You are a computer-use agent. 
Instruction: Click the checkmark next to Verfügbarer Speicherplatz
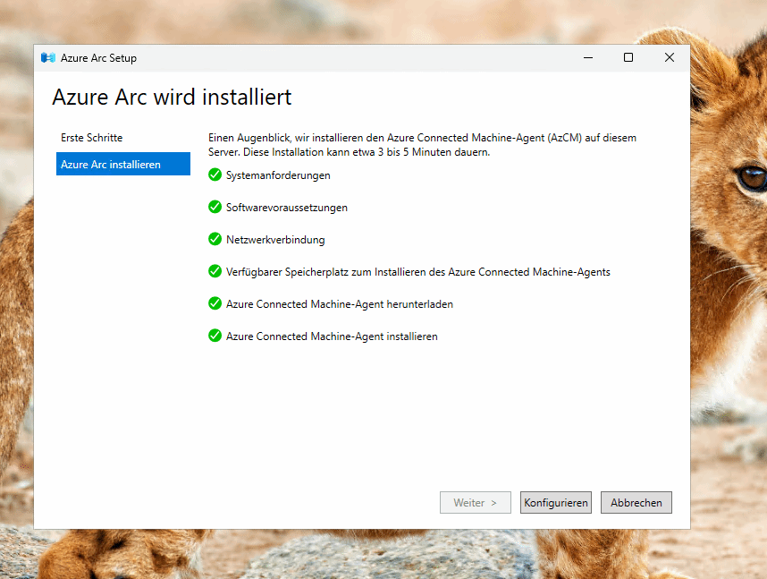(x=215, y=271)
